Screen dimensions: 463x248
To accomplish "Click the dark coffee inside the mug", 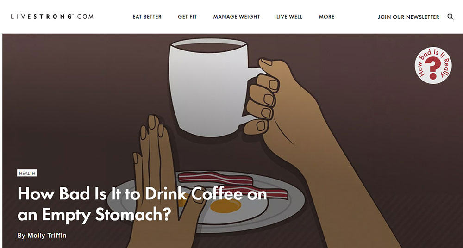I will pyautogui.click(x=209, y=48).
